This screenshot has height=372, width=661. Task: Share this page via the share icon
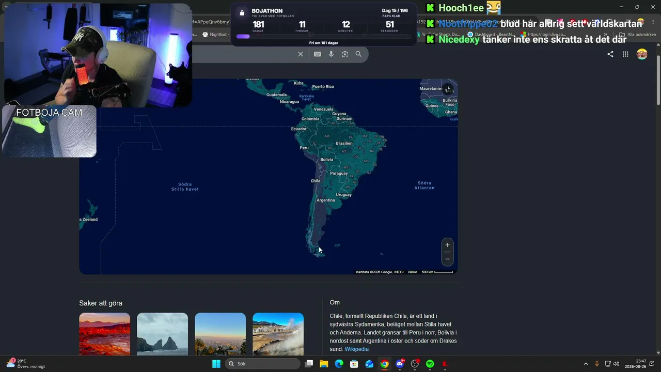tap(610, 54)
